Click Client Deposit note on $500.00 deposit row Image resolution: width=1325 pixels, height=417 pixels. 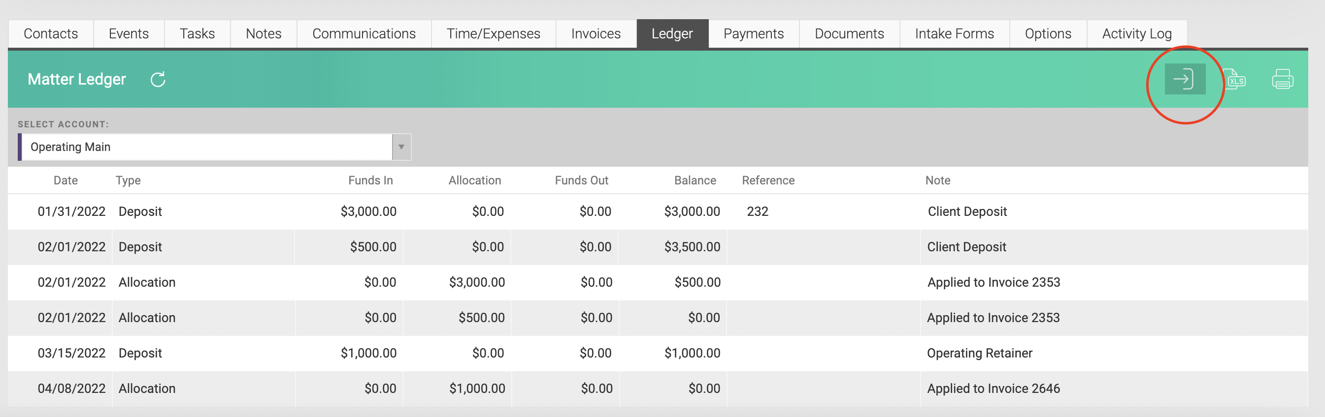[966, 247]
